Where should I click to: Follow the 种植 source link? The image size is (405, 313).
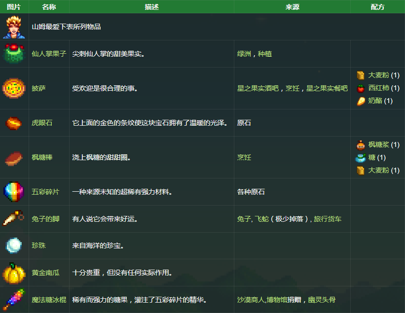point(265,54)
